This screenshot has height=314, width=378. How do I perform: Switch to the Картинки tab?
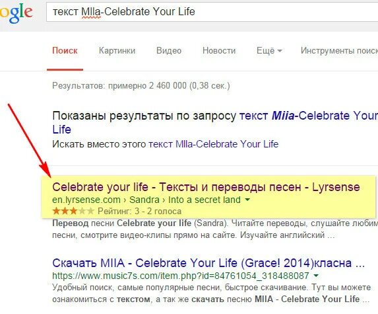[117, 50]
